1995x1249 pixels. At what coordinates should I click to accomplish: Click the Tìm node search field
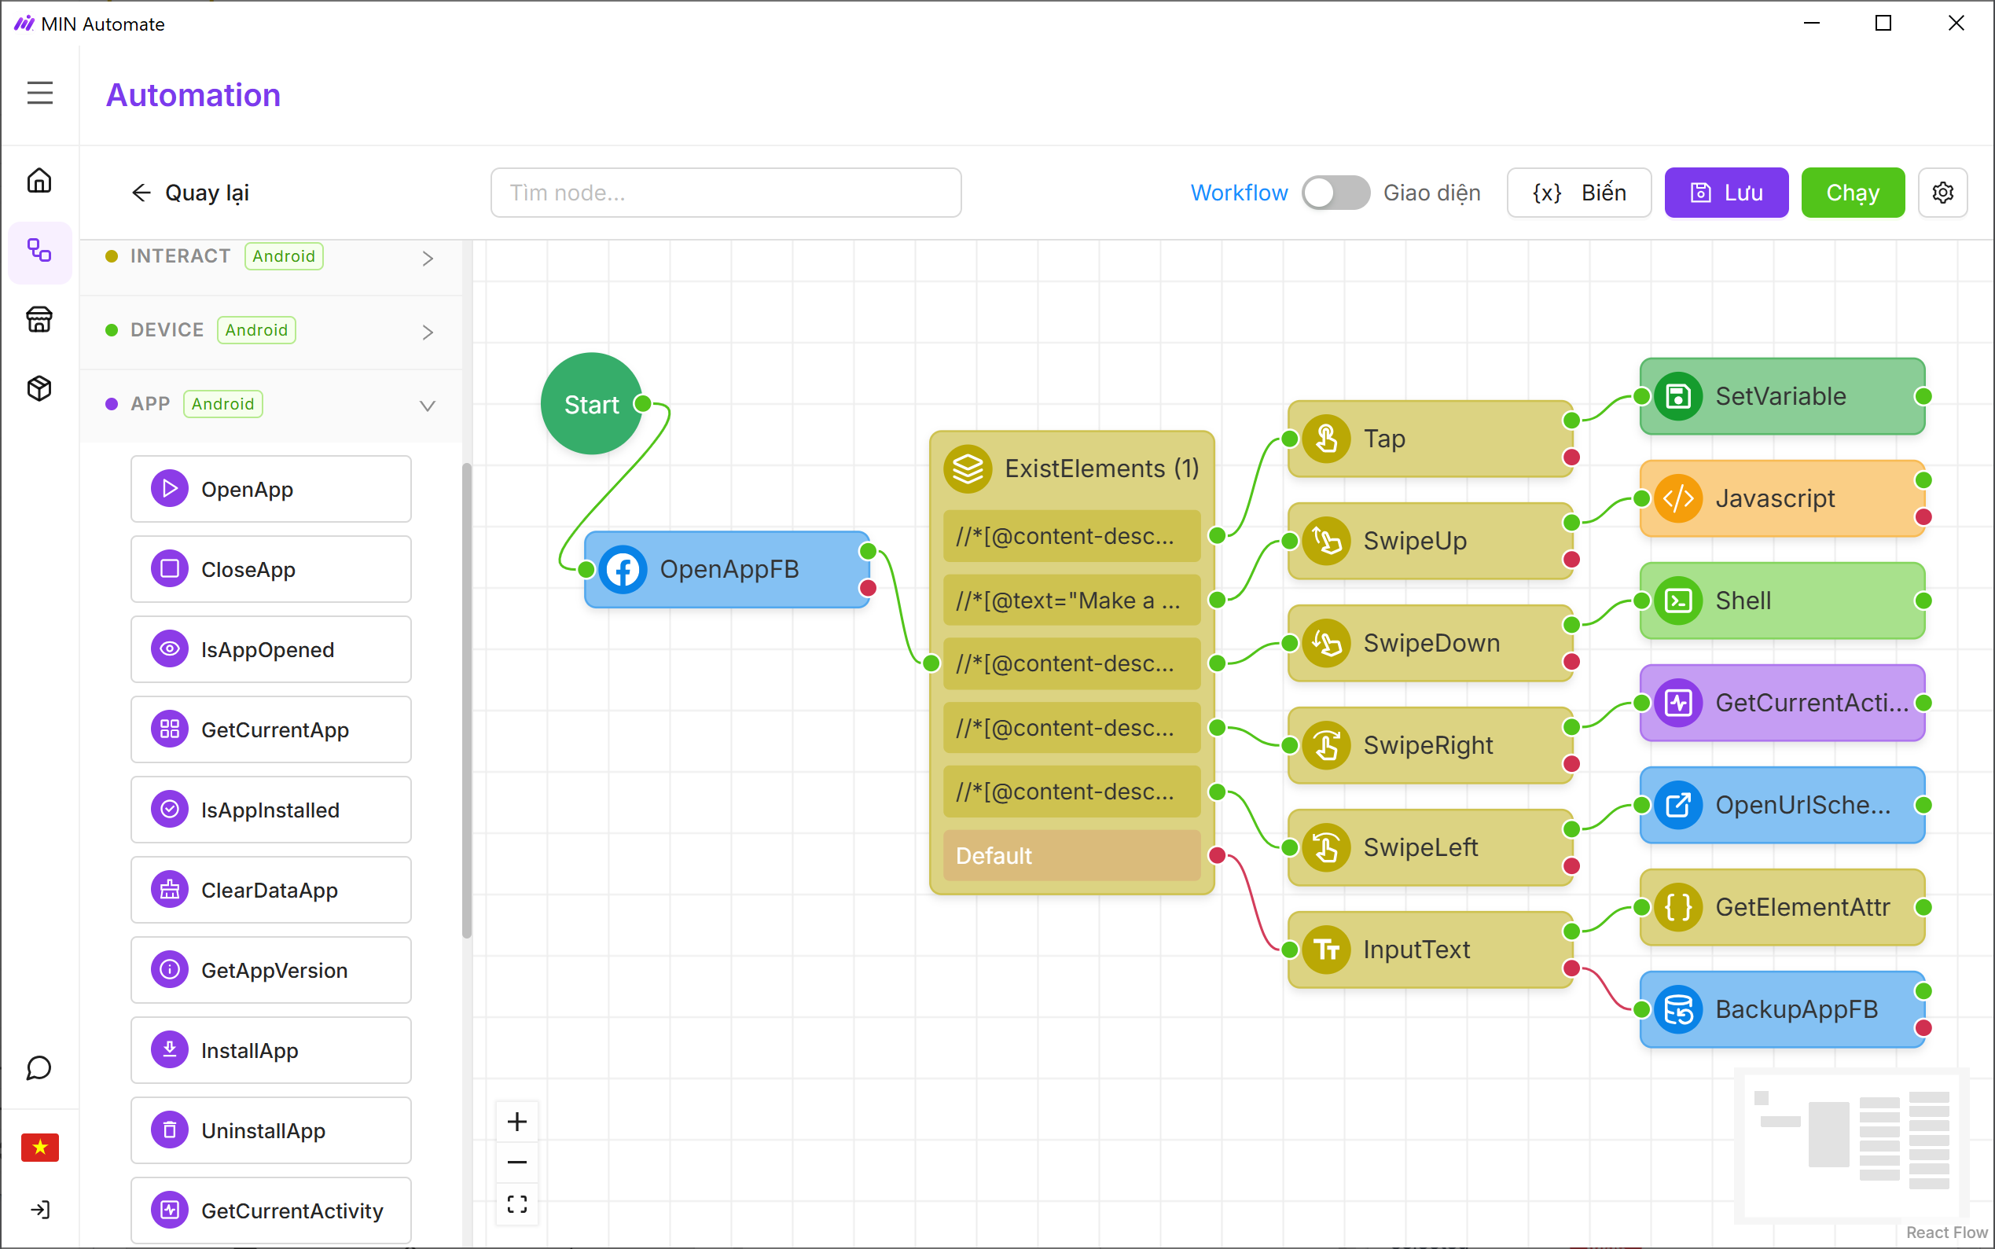click(726, 193)
